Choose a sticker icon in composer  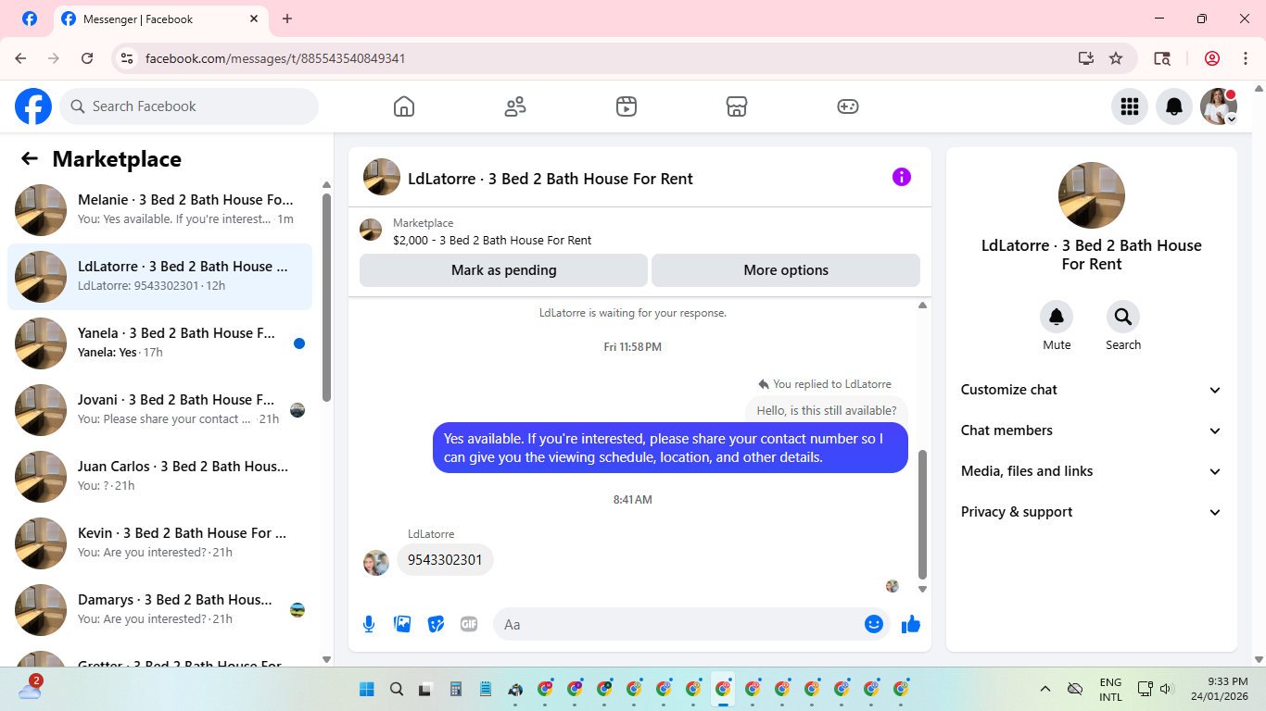tap(436, 624)
